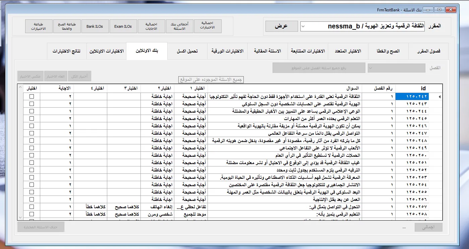This screenshot has height=249, width=469.
Task: Open الاختبارات المتتابعة tab
Action: [308, 51]
